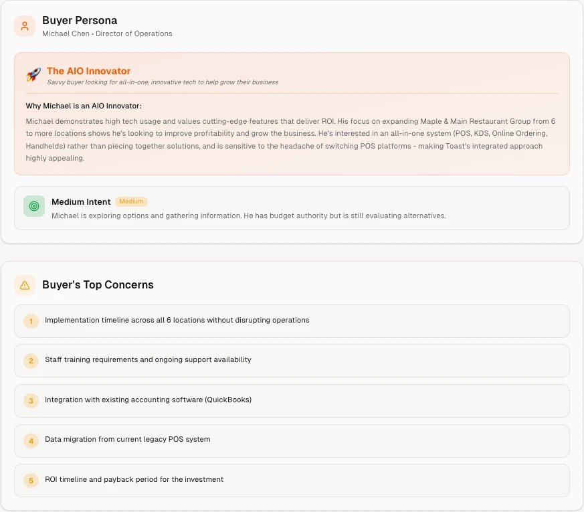Viewport: 584px width, 512px height.
Task: Click 'Why Michael is an AIO Innovator:' label
Action: (x=84, y=106)
